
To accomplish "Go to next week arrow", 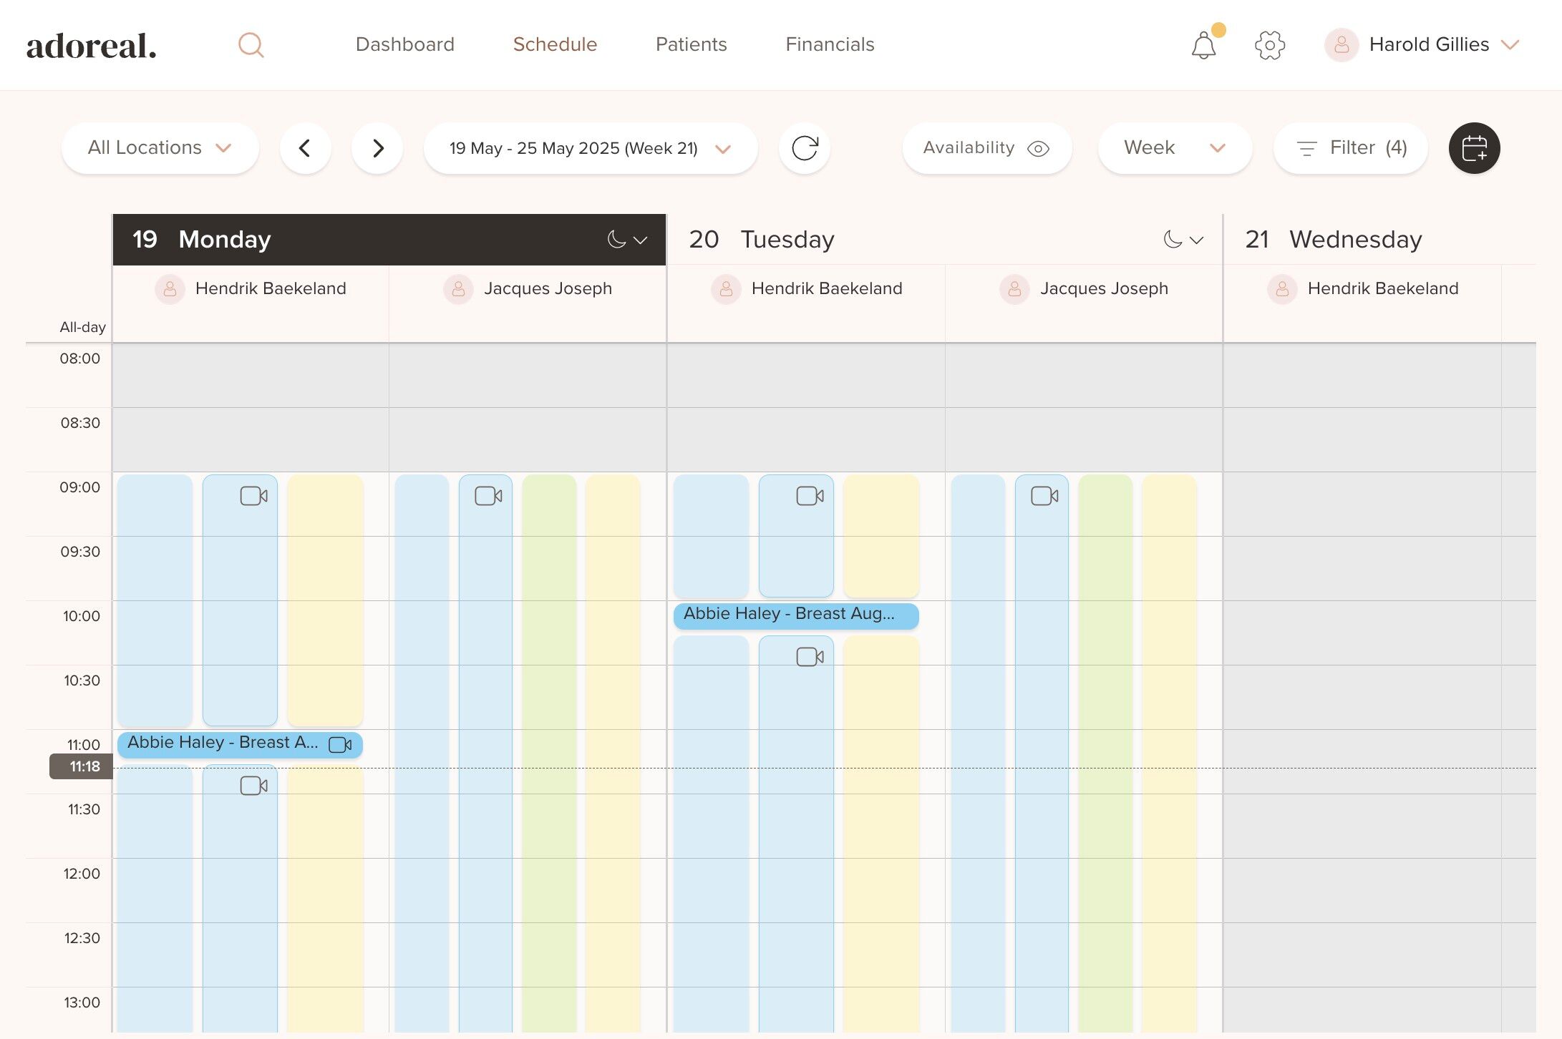I will (377, 148).
